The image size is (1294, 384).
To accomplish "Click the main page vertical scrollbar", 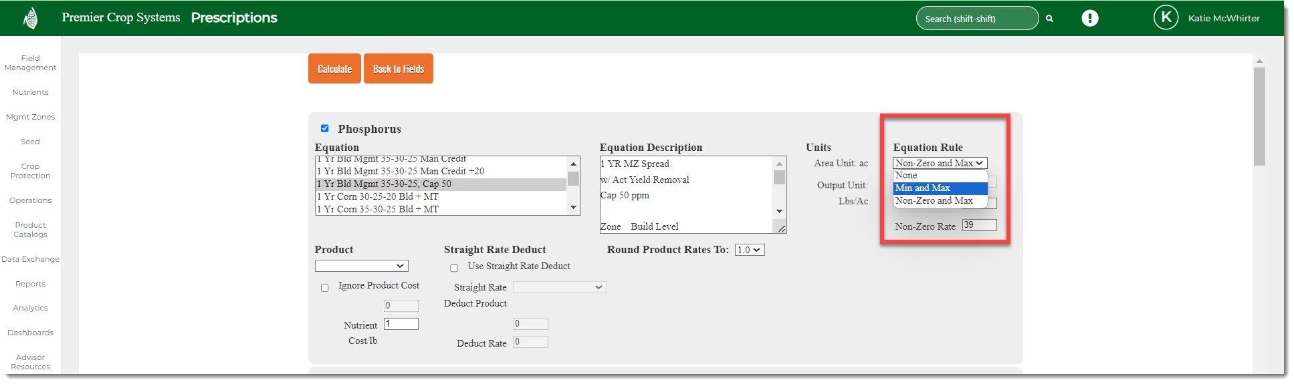I will click(1259, 117).
